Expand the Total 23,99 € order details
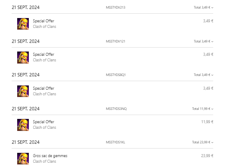Screen dimensions: 242x167 click(x=202, y=142)
